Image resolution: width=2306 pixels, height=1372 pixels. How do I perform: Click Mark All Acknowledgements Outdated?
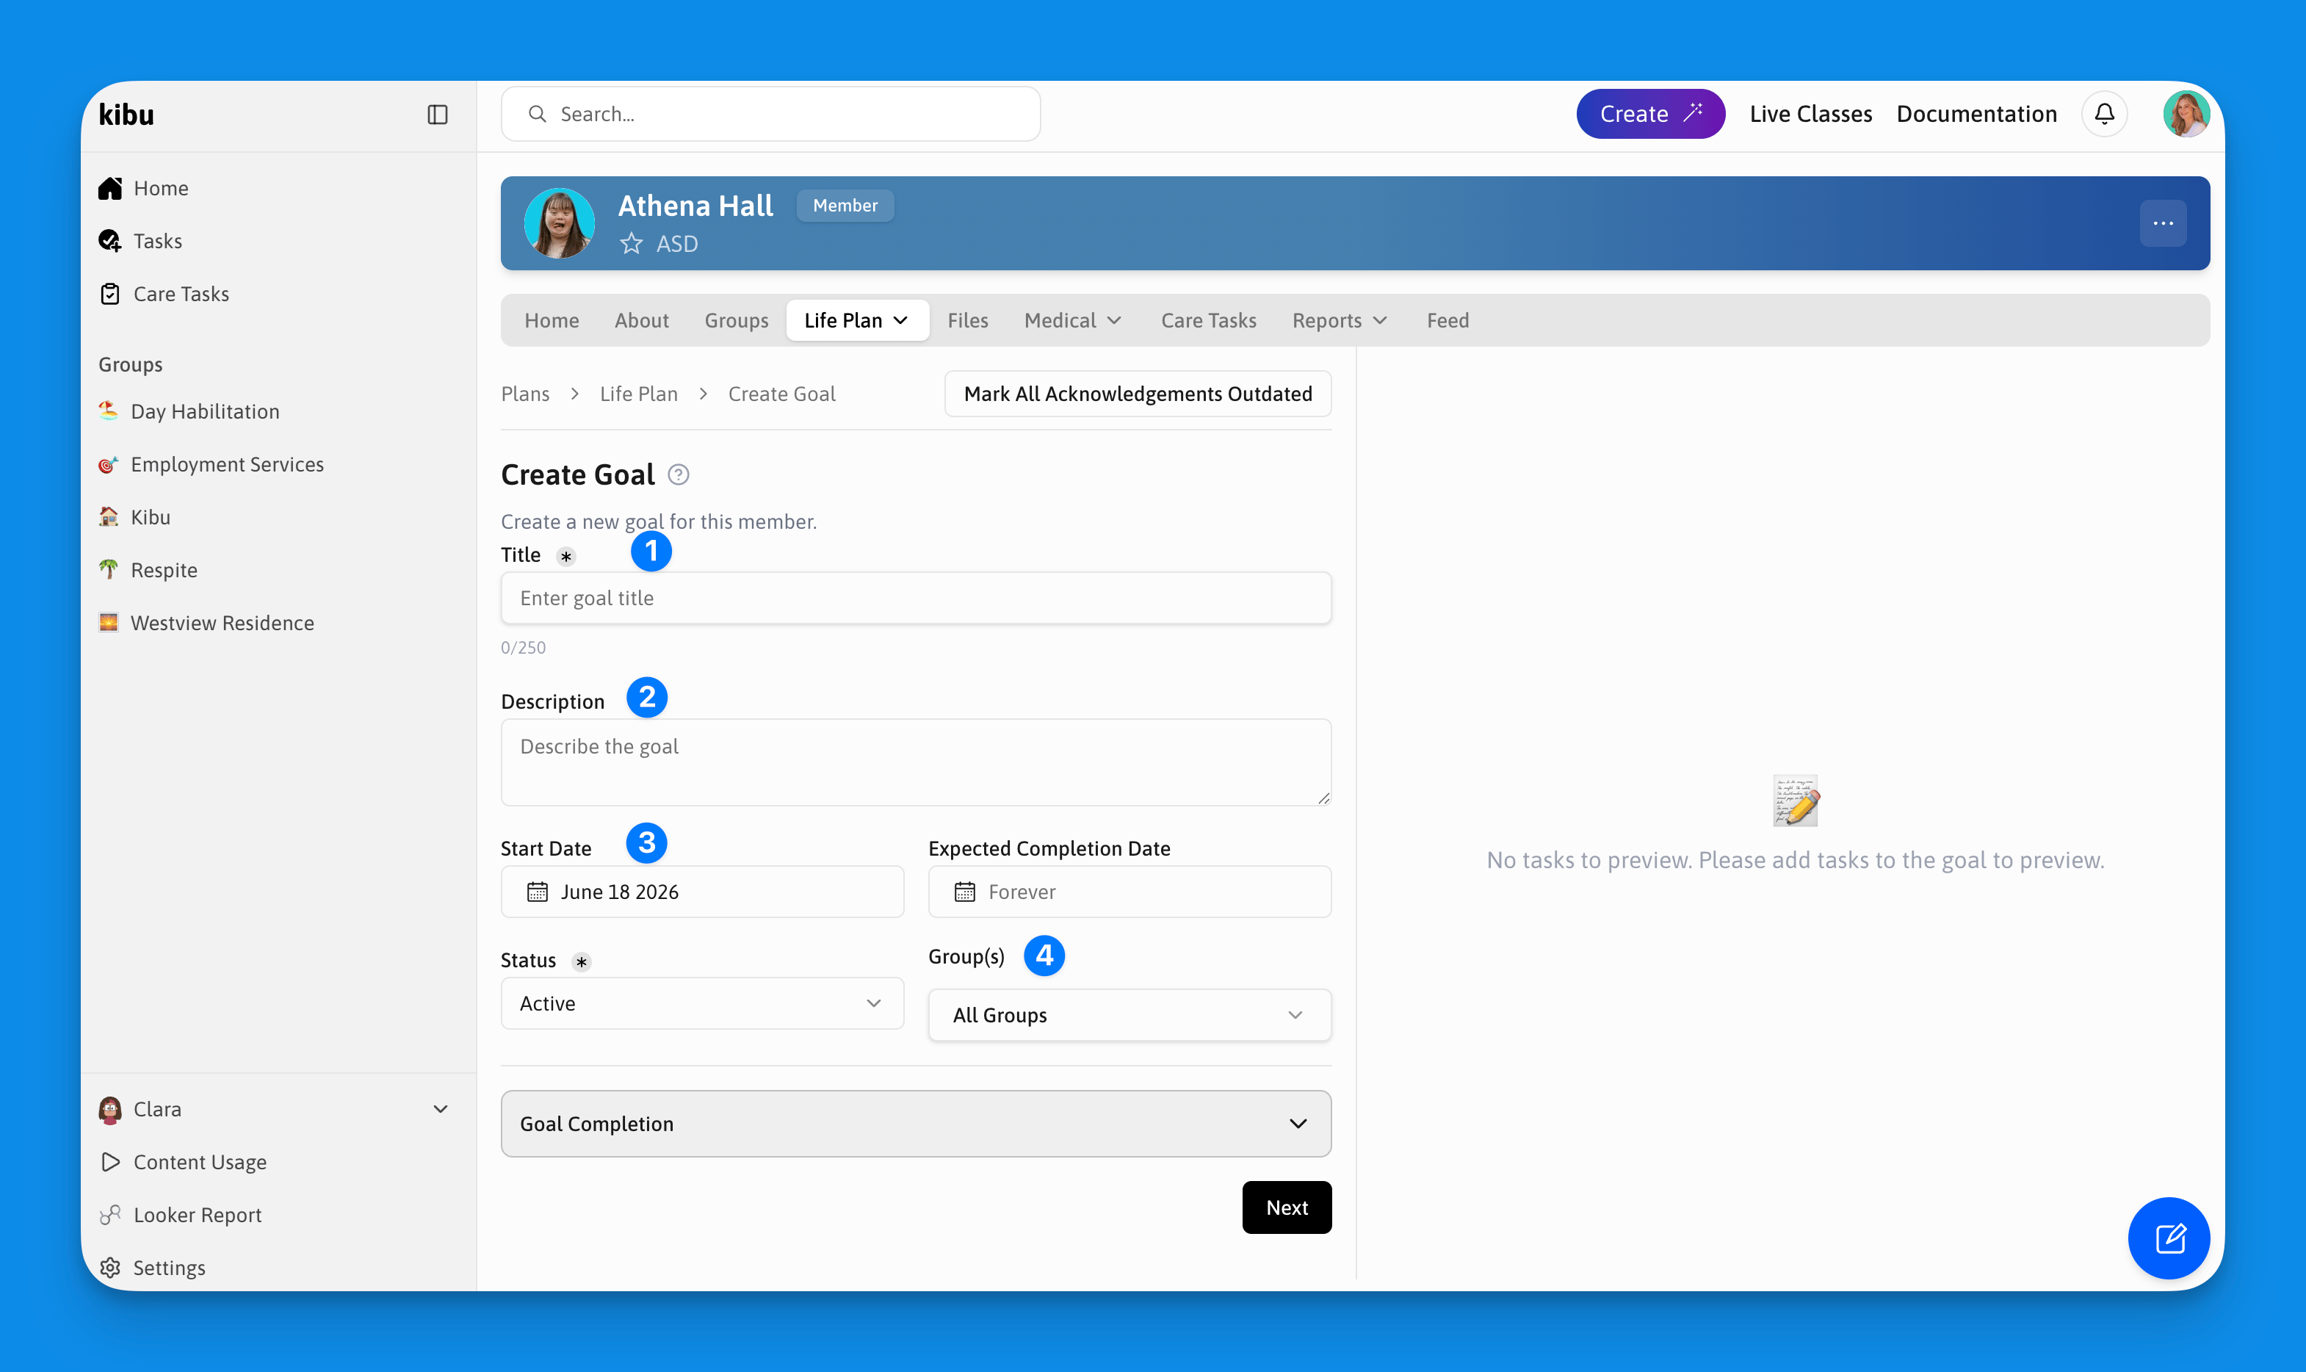pyautogui.click(x=1138, y=394)
